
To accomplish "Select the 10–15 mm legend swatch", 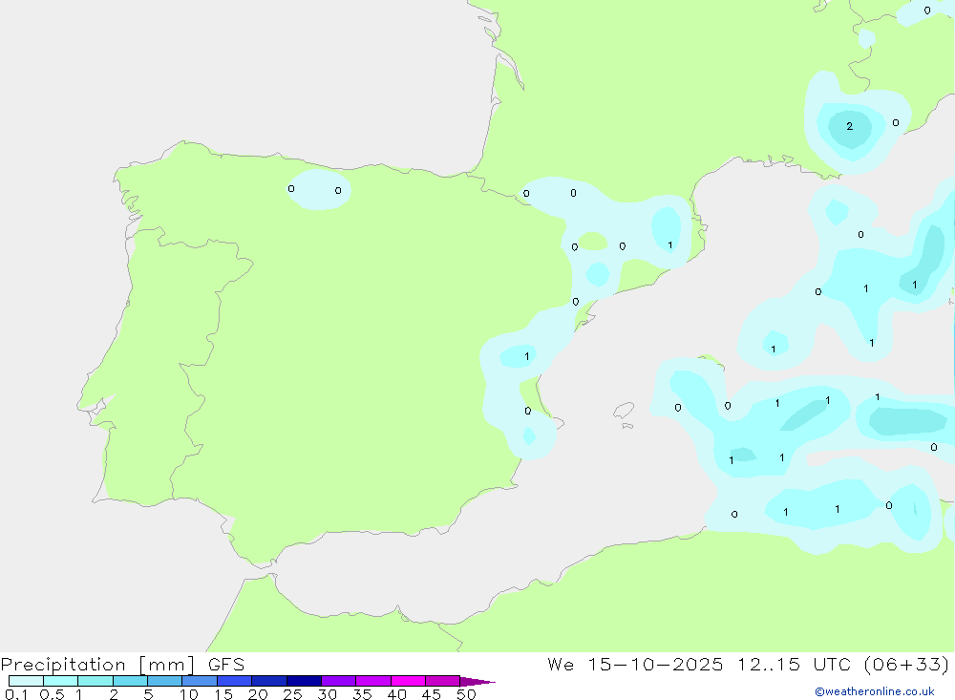I will [x=200, y=681].
